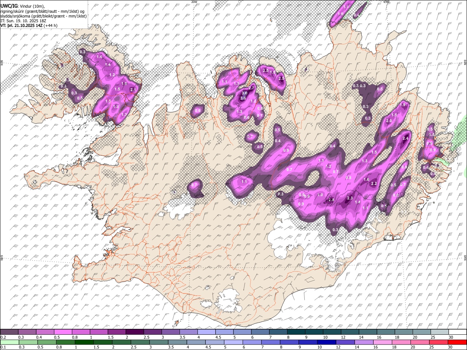Pick grey-purple swatch between 0.2 and 0.3
This screenshot has height=350, width=467.
click(x=9, y=332)
